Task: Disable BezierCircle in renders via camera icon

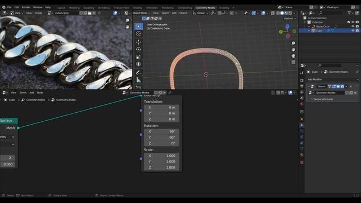Action: (x=357, y=27)
